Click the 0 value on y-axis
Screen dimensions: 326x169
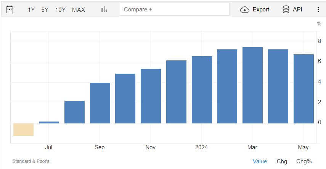[x=320, y=122]
